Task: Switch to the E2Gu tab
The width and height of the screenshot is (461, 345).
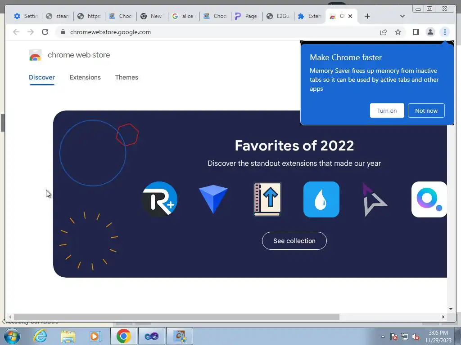Action: coord(278,16)
